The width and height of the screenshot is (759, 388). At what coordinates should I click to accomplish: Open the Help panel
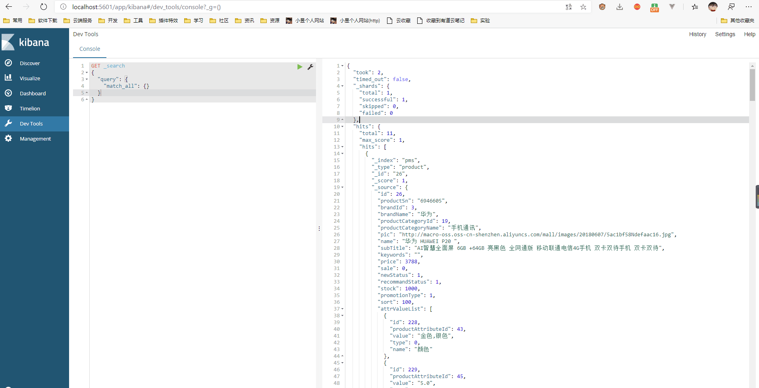[749, 34]
